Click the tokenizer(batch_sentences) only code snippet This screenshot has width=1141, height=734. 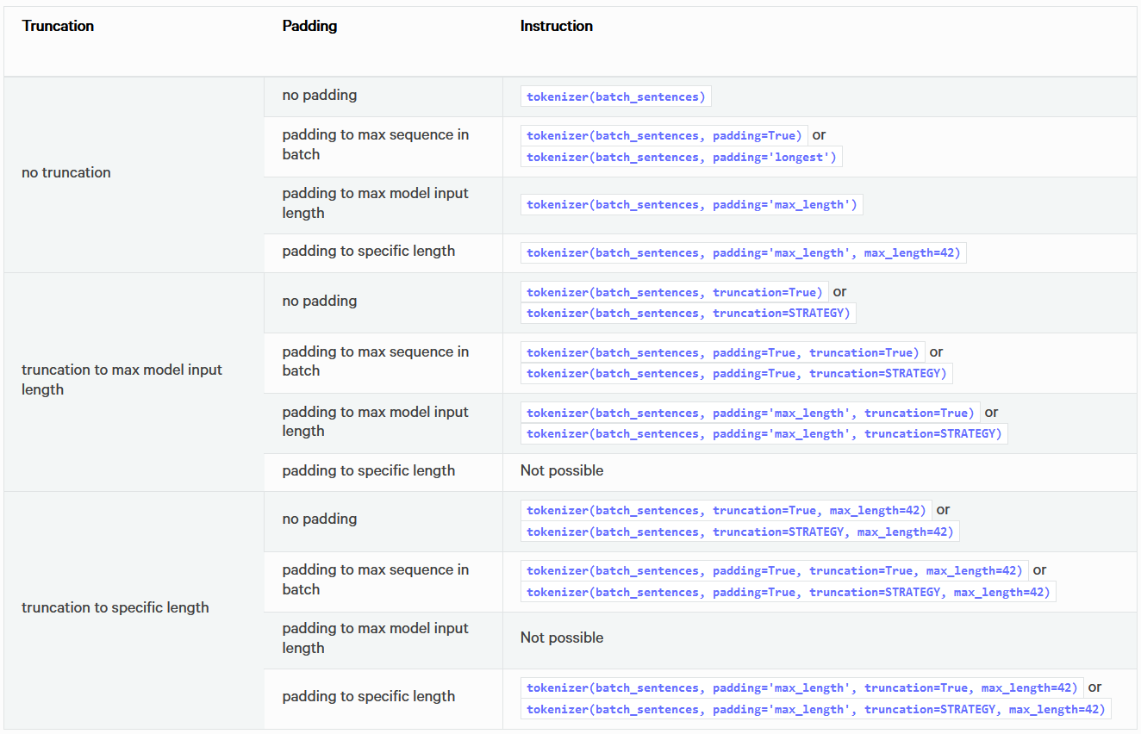coord(615,96)
